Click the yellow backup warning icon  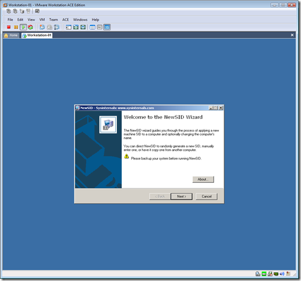click(x=126, y=156)
